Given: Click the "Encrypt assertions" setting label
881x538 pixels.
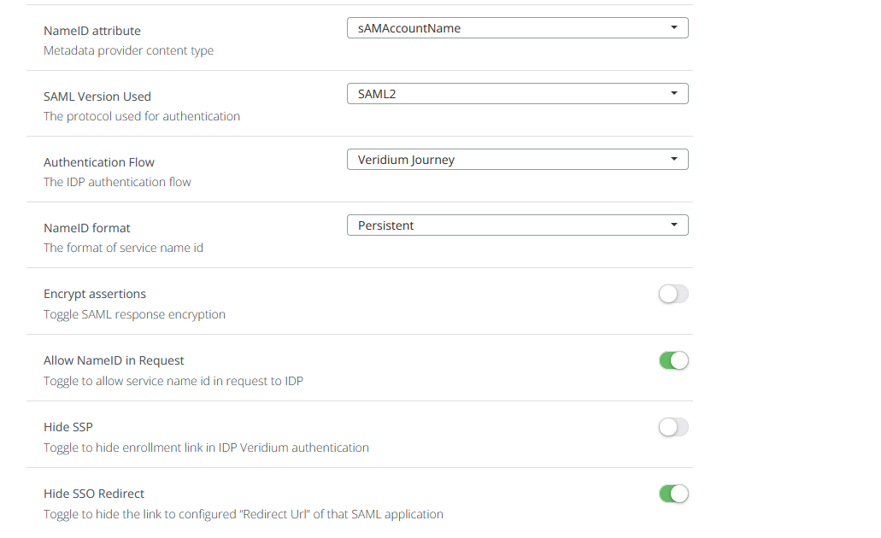Looking at the screenshot, I should click(x=95, y=294).
